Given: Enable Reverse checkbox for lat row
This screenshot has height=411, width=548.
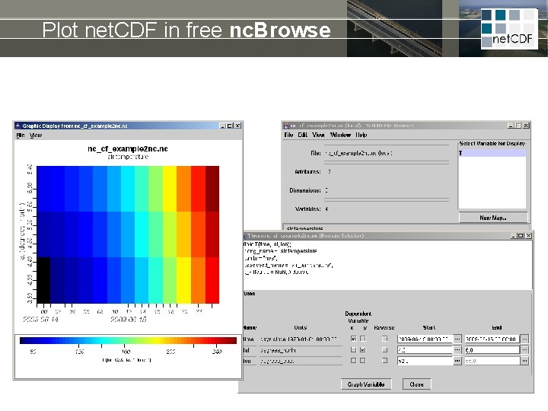Looking at the screenshot, I should point(385,350).
